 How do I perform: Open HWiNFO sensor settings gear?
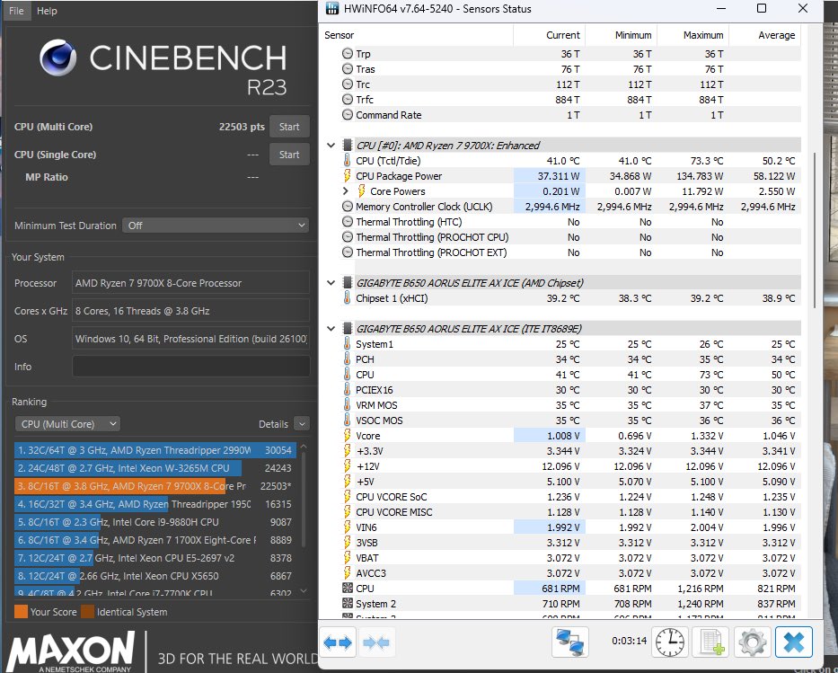752,642
